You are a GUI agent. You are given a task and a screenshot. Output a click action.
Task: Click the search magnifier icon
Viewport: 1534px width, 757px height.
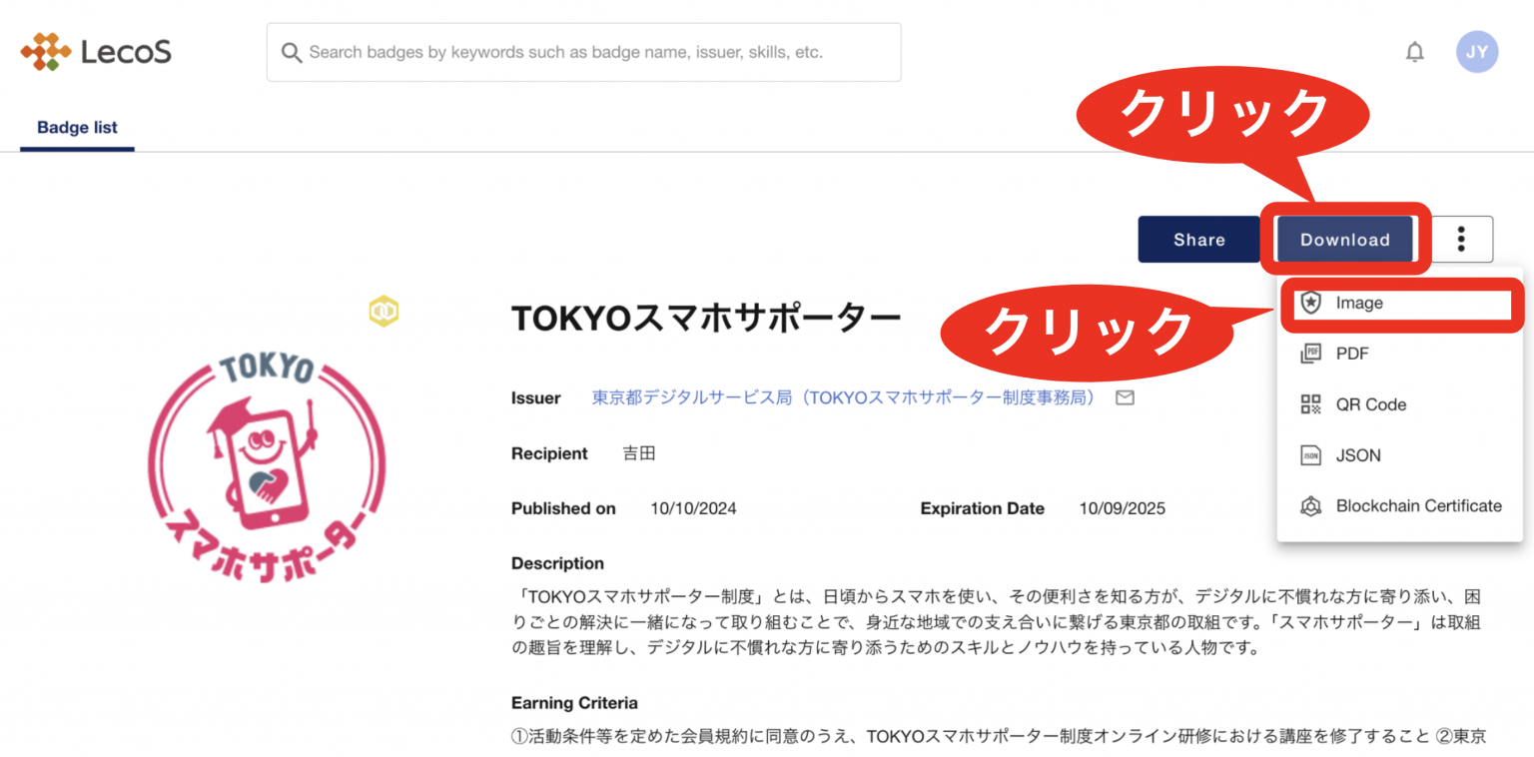[x=291, y=52]
